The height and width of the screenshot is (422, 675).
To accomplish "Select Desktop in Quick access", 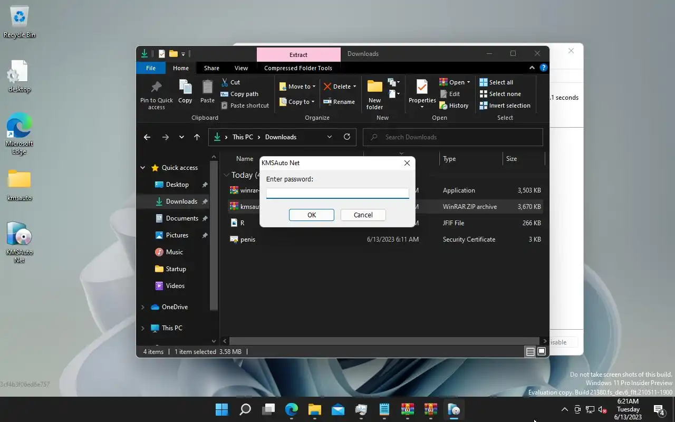I will pos(177,185).
